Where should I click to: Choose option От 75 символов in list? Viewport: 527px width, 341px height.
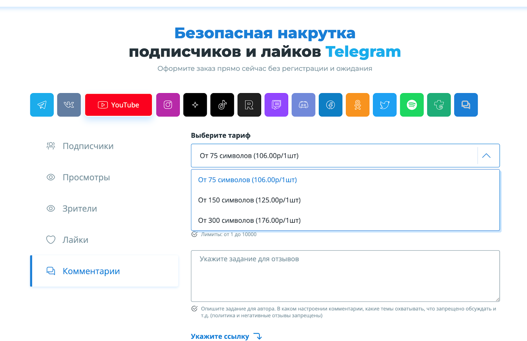pyautogui.click(x=345, y=180)
